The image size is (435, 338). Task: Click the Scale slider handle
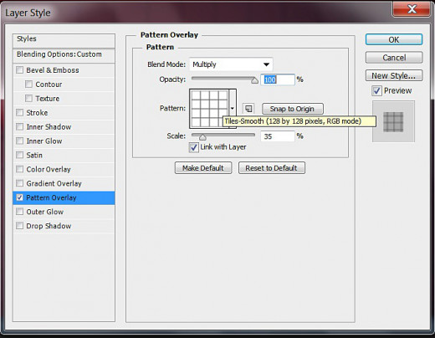202,137
